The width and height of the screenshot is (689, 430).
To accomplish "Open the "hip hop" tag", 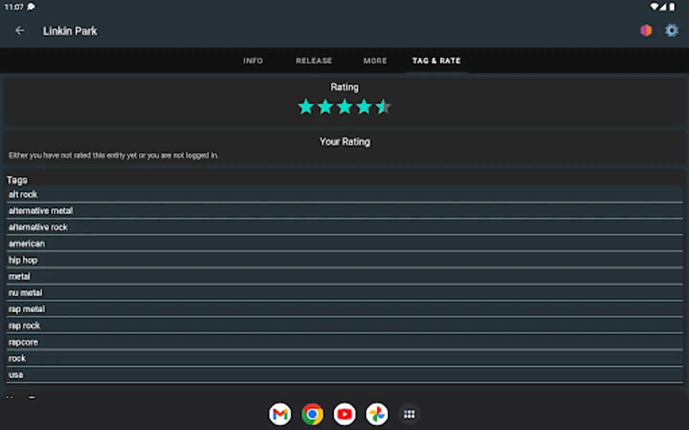I will [x=344, y=260].
